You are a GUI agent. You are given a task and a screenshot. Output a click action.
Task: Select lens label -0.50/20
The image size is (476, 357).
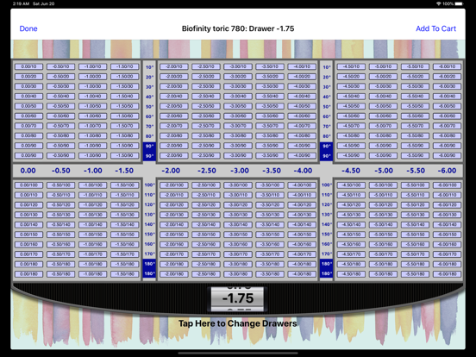click(x=60, y=77)
